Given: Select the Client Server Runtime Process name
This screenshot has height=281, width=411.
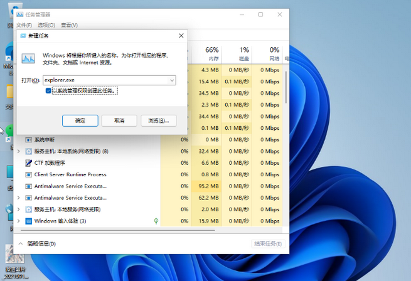Looking at the screenshot, I should (70, 174).
